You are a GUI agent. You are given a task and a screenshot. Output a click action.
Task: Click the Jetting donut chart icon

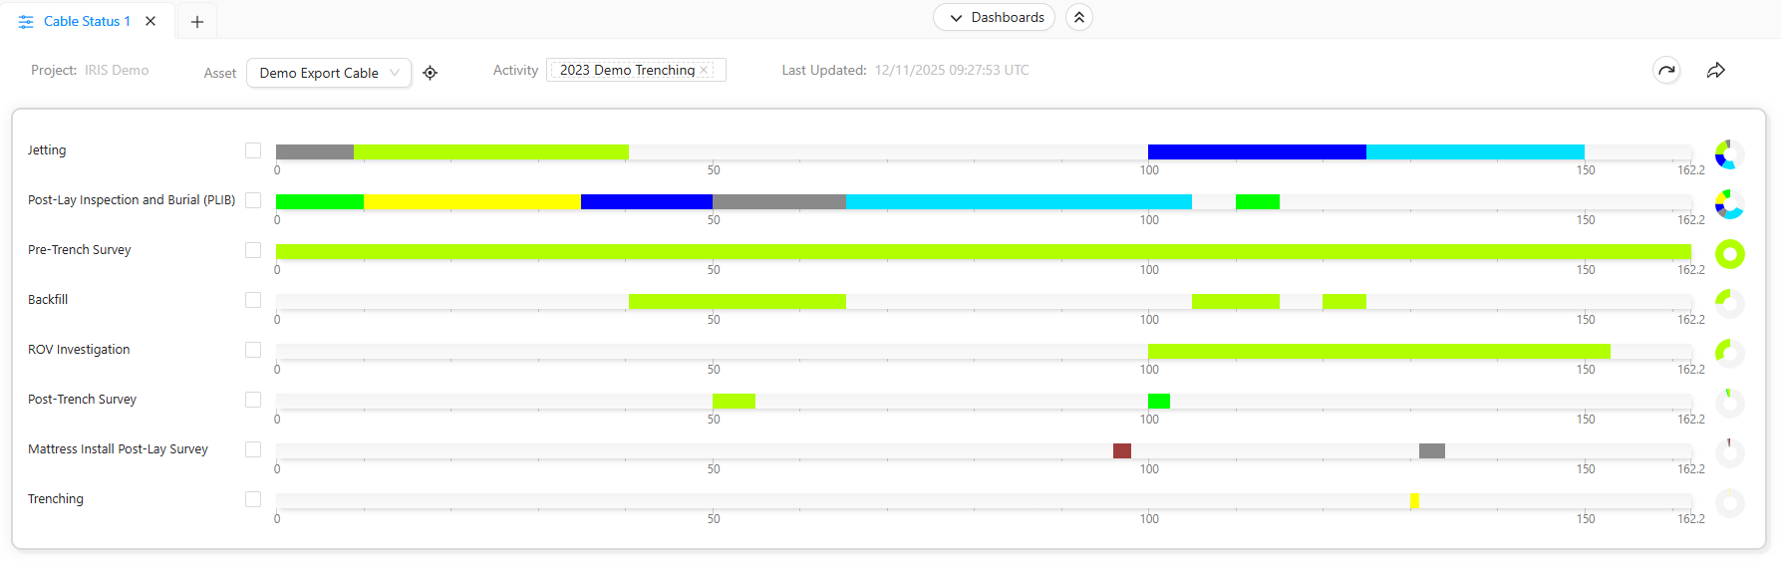[1730, 154]
